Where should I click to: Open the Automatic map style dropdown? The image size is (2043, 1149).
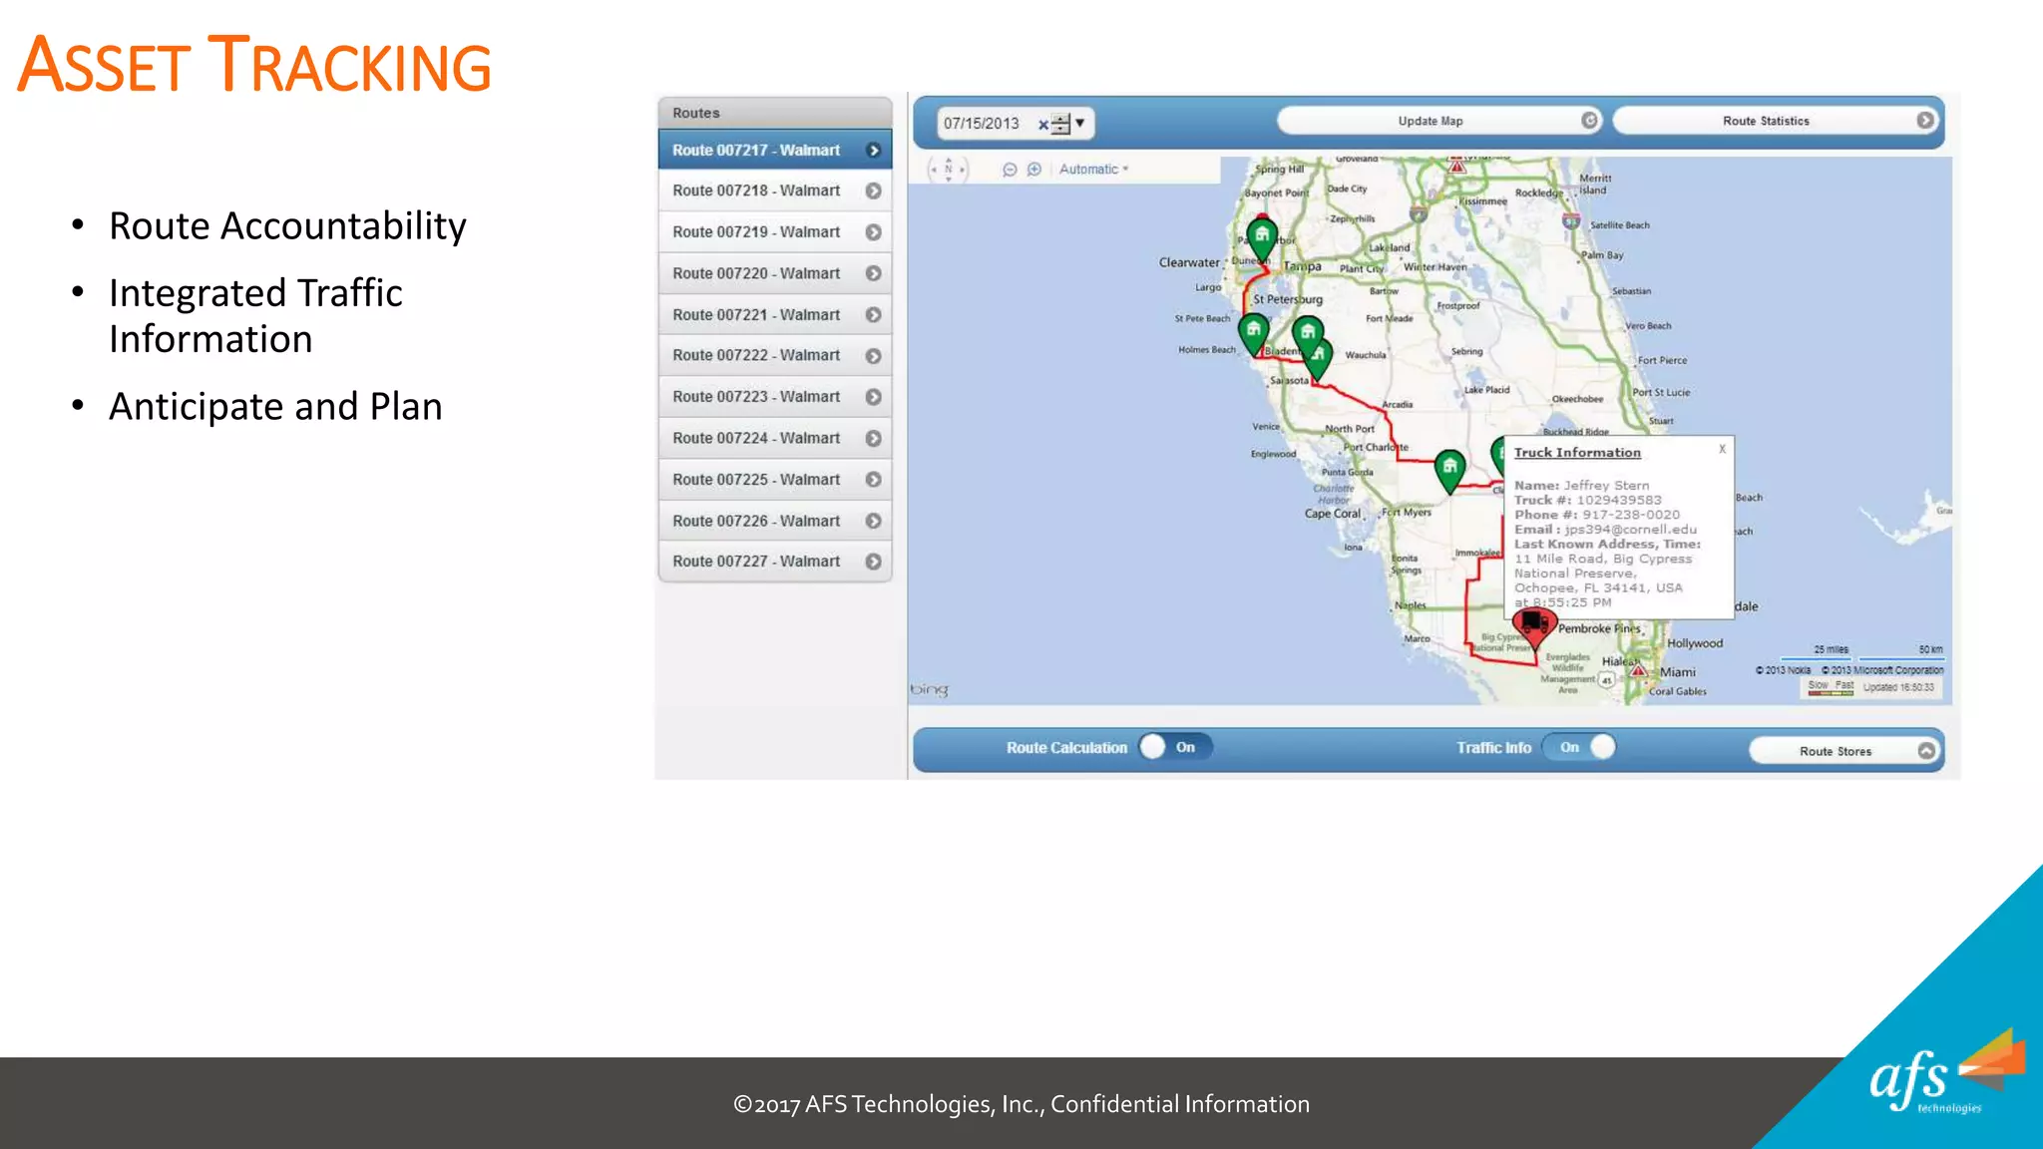click(1093, 170)
